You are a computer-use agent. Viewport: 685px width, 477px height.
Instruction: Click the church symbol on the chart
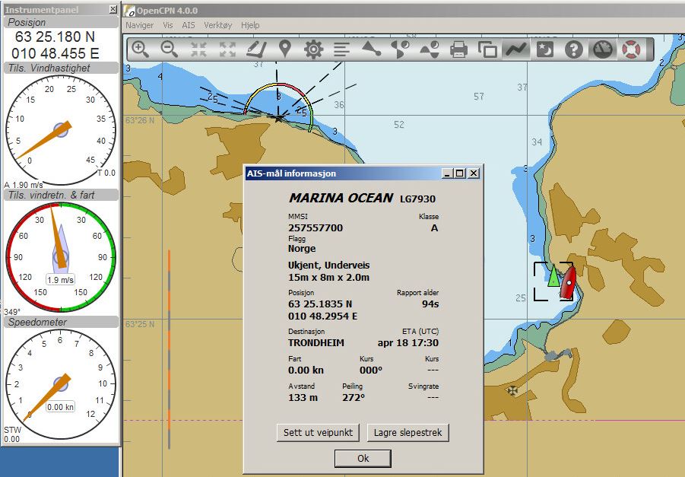[512, 390]
